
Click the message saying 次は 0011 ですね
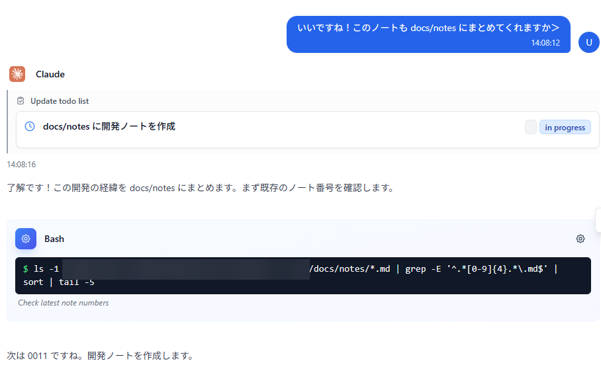[101, 356]
